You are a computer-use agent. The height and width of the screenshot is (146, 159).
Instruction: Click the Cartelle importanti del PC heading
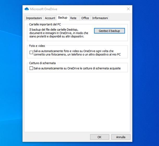click(x=45, y=24)
